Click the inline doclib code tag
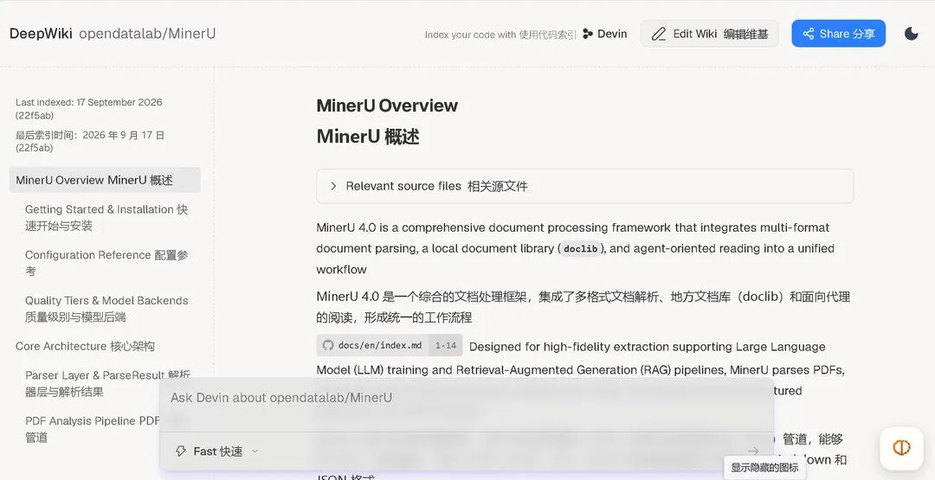The height and width of the screenshot is (480, 935). tap(581, 249)
